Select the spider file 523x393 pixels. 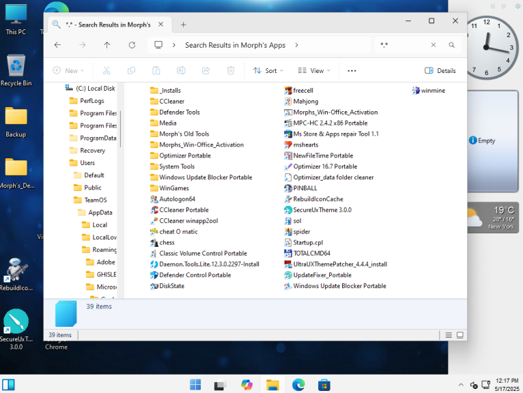point(297,231)
